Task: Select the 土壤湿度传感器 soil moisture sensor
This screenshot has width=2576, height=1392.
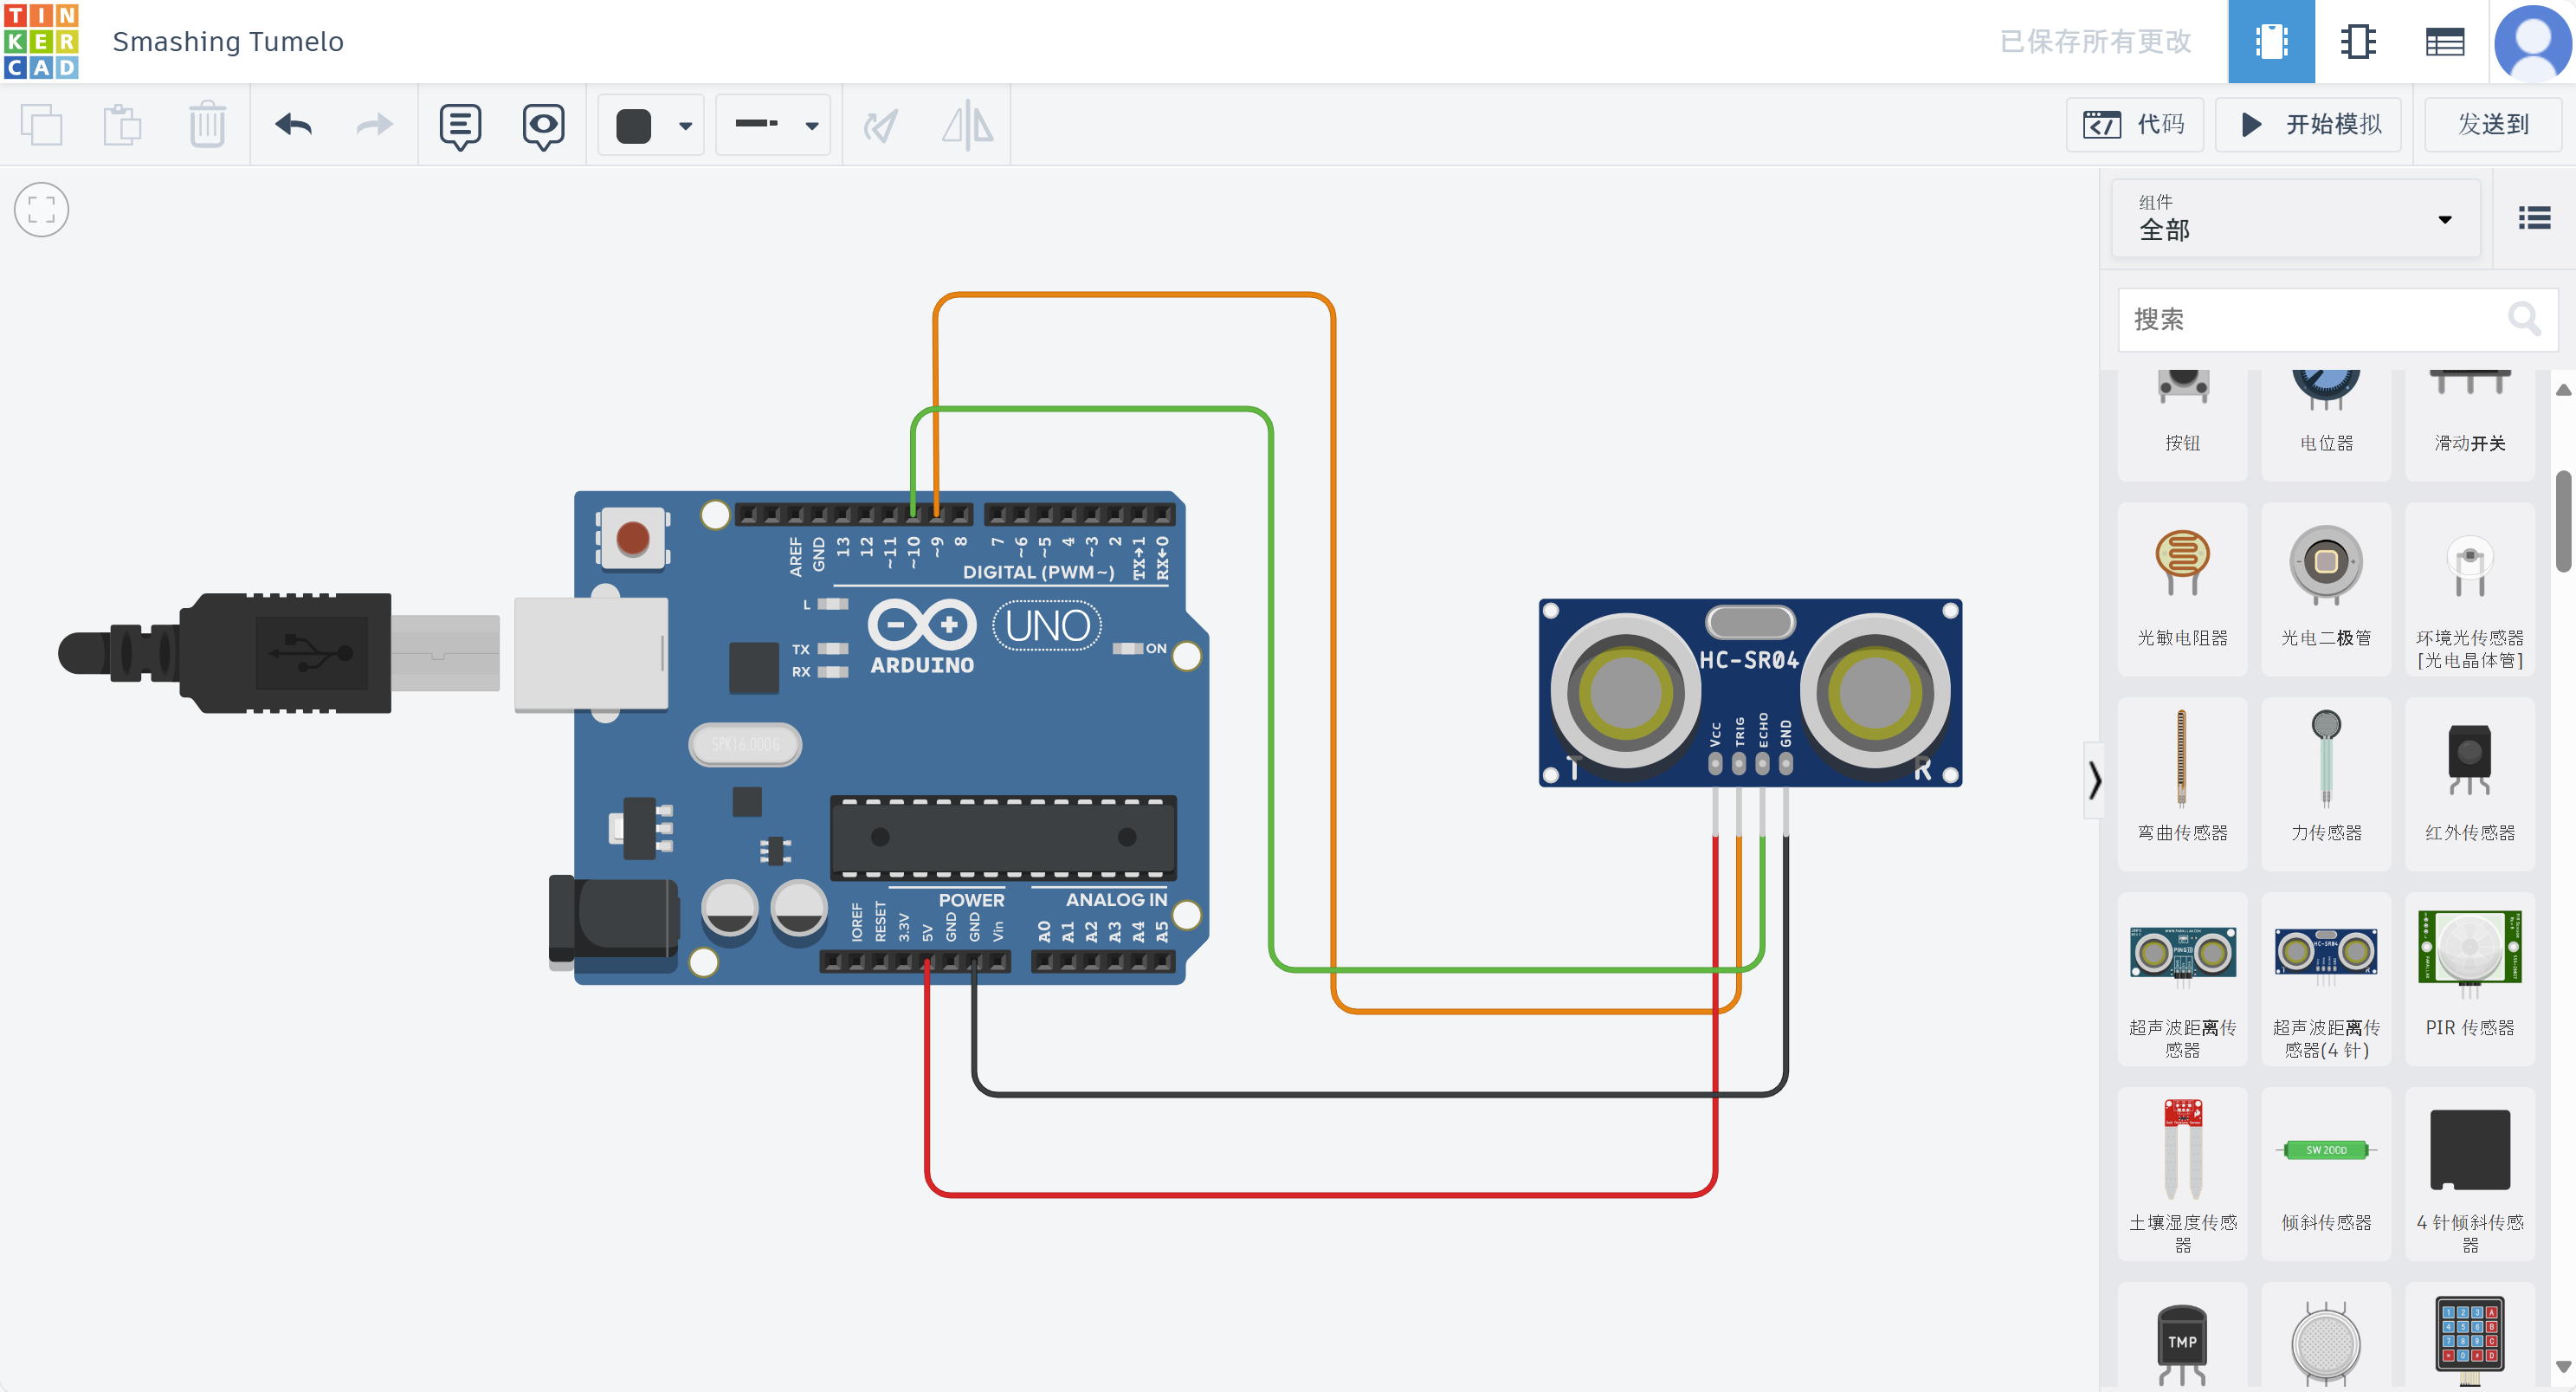Action: pos(2182,1174)
